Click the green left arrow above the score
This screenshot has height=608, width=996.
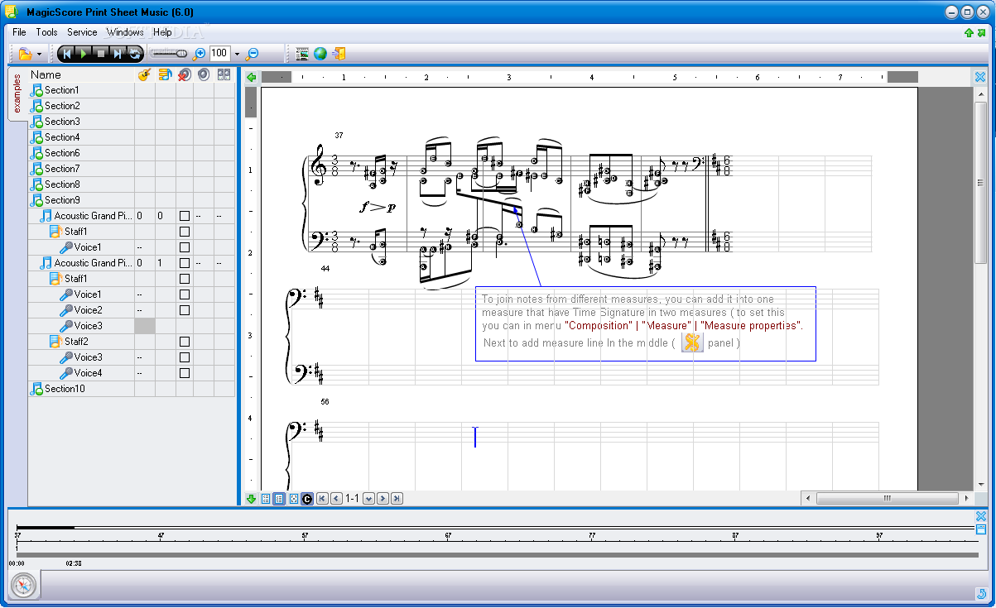(x=252, y=77)
